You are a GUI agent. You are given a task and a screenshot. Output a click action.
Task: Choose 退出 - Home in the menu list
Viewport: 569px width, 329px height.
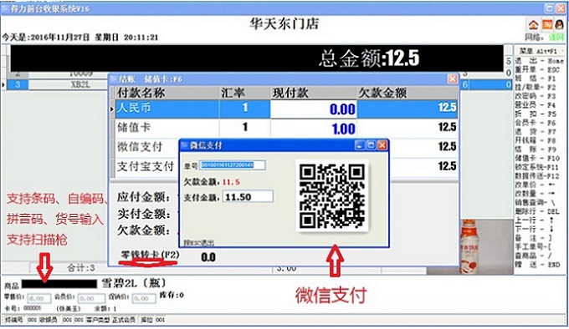pyautogui.click(x=539, y=61)
